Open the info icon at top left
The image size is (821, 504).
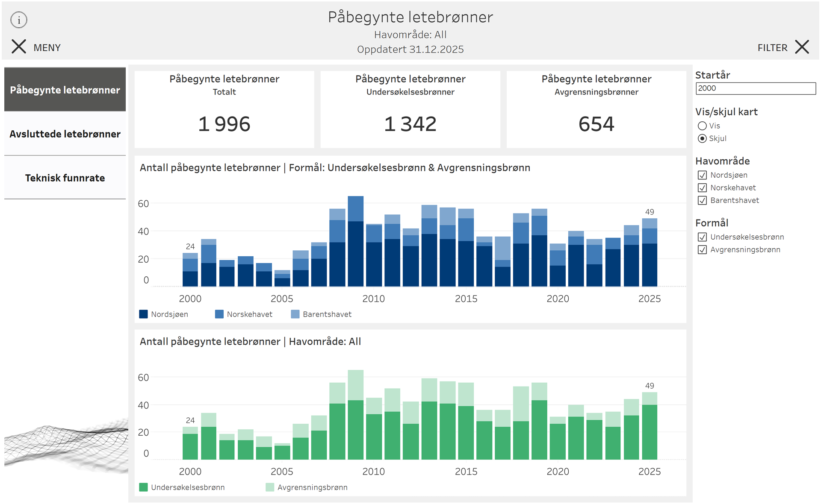[x=19, y=20]
